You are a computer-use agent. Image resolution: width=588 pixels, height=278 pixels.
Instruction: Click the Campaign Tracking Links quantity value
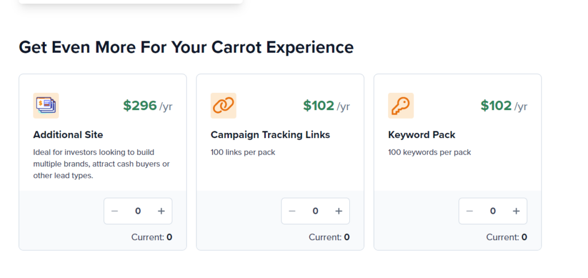click(315, 211)
